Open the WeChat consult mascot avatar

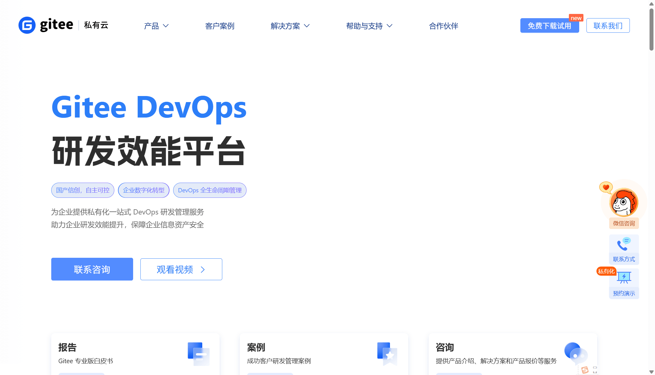pos(623,202)
